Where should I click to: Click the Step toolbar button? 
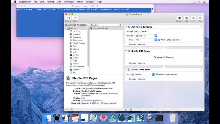pyautogui.click(x=186, y=18)
